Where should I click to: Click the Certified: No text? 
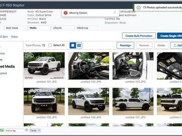[112, 19]
